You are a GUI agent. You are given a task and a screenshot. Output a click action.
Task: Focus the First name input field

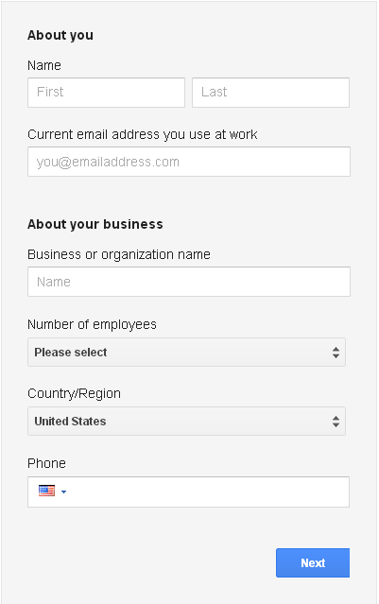106,93
